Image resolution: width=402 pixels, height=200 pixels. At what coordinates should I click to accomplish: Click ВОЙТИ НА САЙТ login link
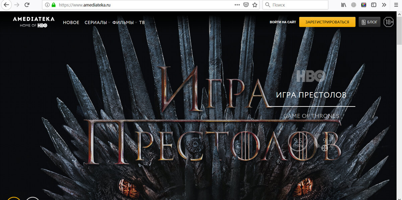283,22
